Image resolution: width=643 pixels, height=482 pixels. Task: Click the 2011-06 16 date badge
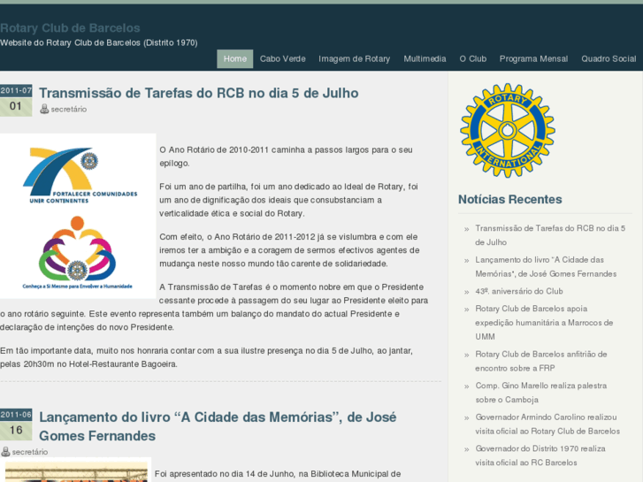(16, 425)
